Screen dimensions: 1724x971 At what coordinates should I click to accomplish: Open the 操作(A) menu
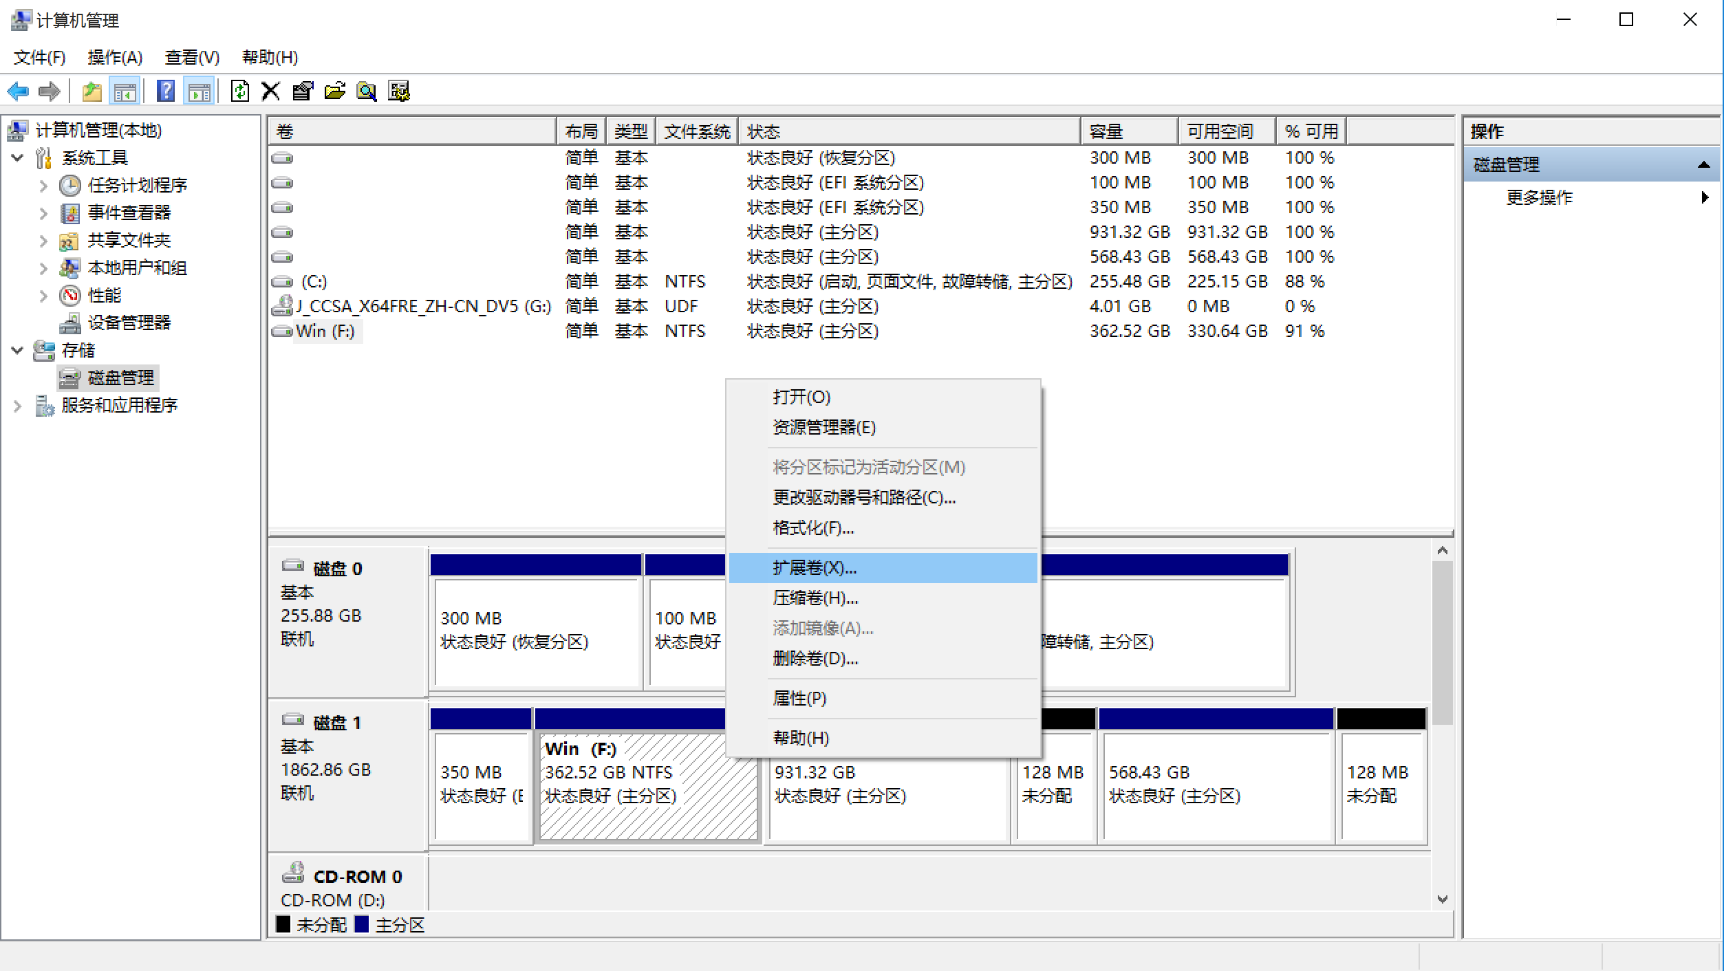click(115, 57)
